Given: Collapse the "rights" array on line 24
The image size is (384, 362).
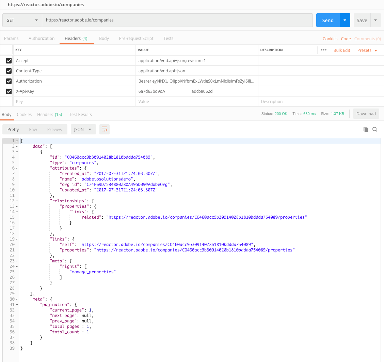Looking at the screenshot, I should pos(17,266).
